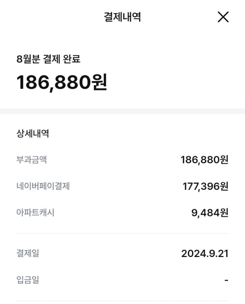Tap the 부과금액 label
Image resolution: width=245 pixels, height=304 pixels.
coord(32,160)
